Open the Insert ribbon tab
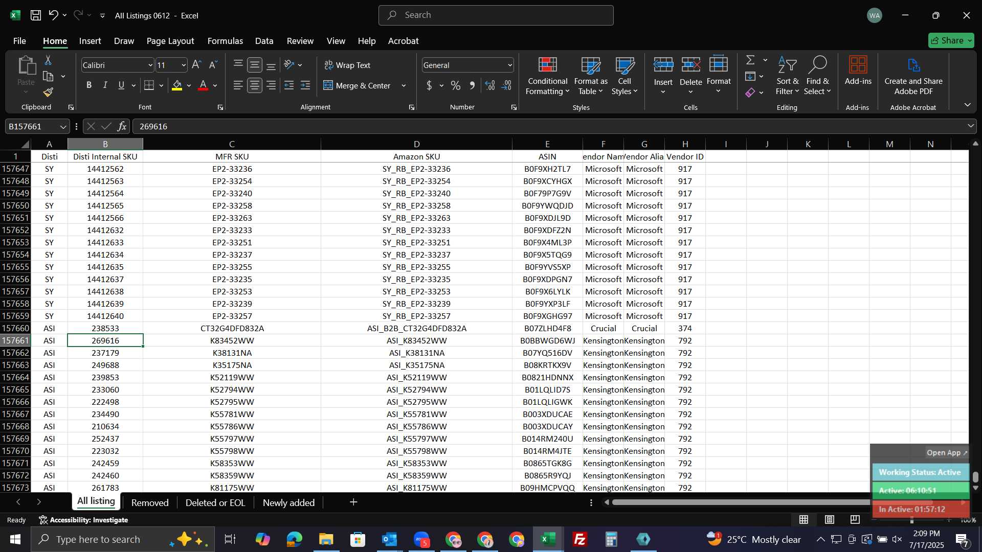The image size is (982, 552). [x=90, y=41]
